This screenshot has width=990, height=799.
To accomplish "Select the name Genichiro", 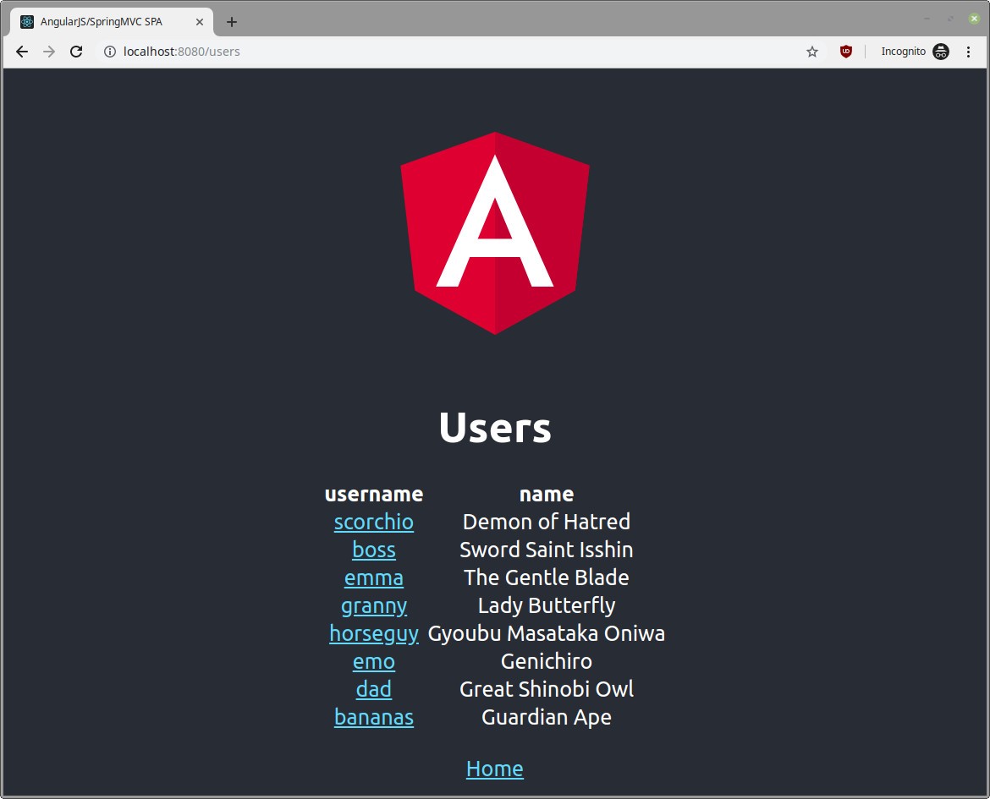I will point(546,661).
